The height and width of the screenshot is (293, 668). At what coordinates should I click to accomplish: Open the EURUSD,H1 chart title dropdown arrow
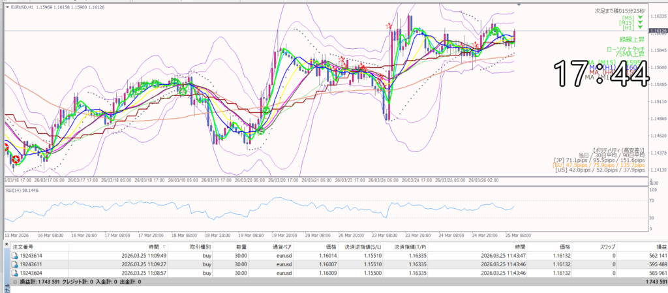point(7,8)
